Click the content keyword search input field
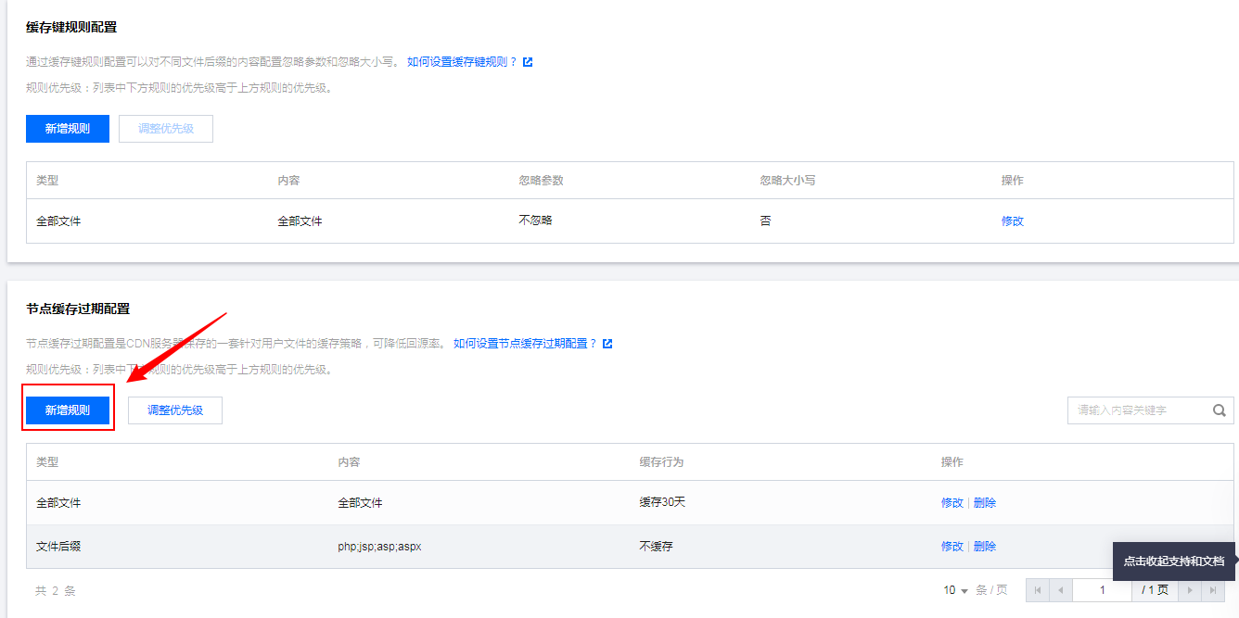The width and height of the screenshot is (1239, 618). [1141, 410]
